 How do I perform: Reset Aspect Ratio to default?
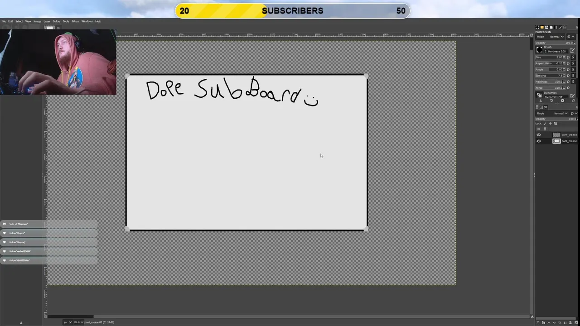pyautogui.click(x=568, y=63)
